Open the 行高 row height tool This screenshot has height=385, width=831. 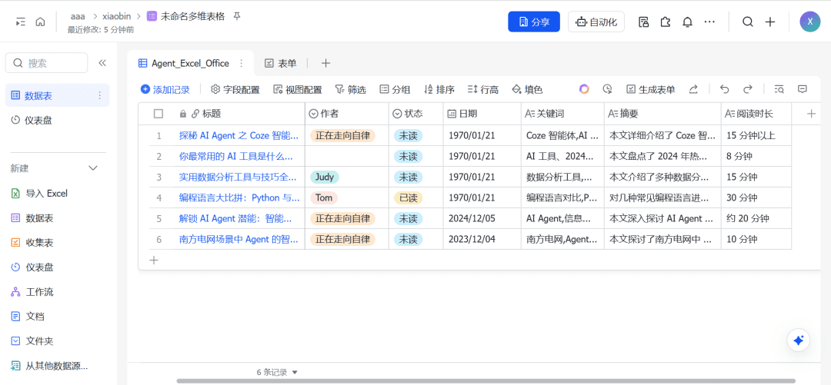click(483, 89)
